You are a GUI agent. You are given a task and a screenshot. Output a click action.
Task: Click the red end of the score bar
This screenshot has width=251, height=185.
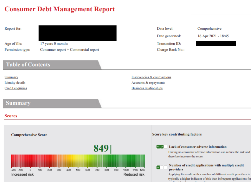point(14,161)
